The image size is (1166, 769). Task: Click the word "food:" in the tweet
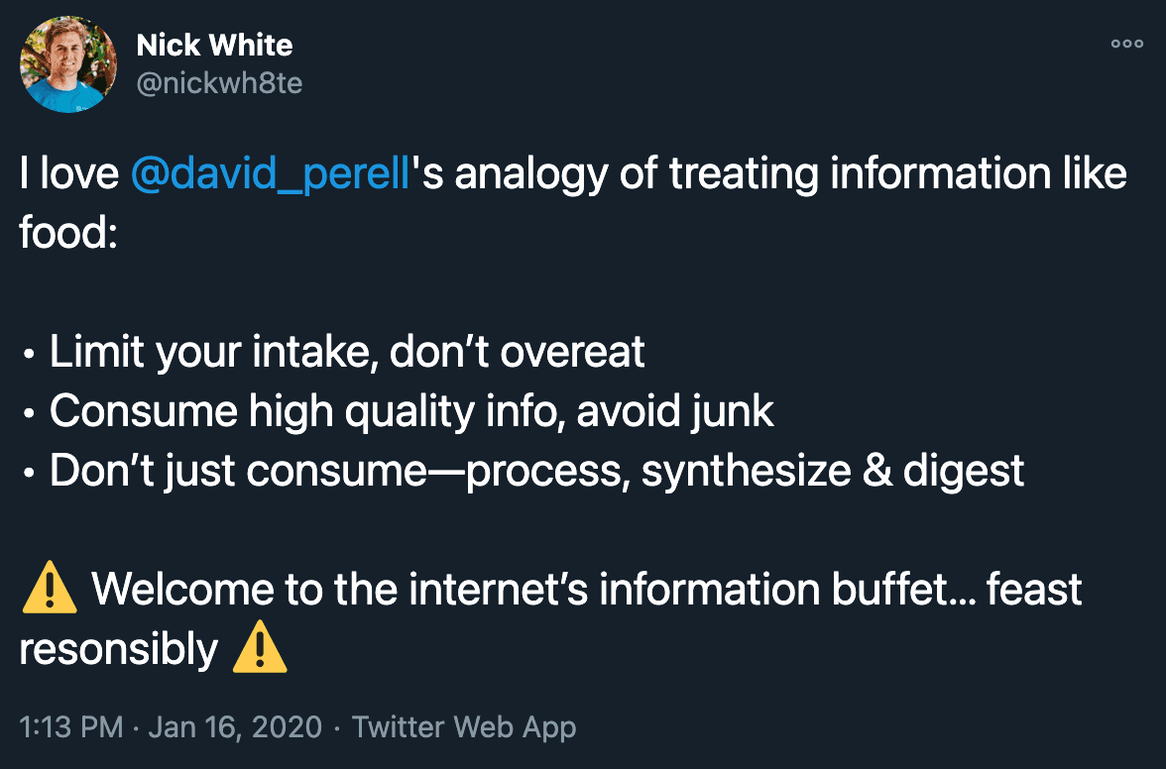(x=68, y=232)
